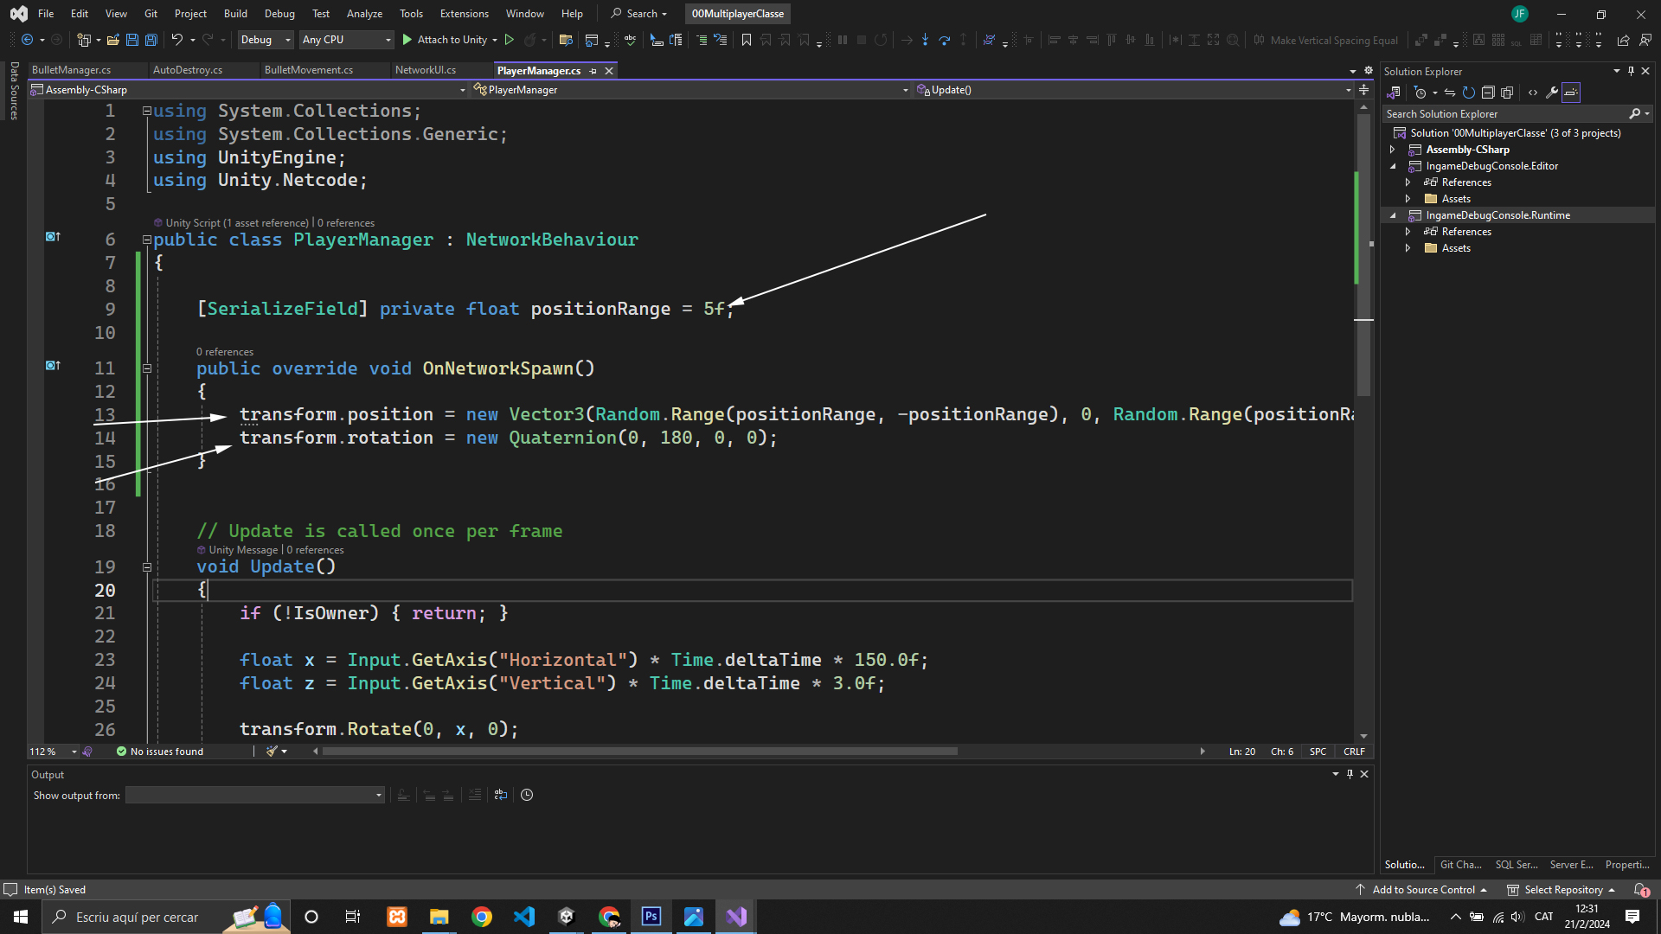Open Solution Explorer properties wrench icon
Viewport: 1661px width, 934px height.
[x=1552, y=93]
